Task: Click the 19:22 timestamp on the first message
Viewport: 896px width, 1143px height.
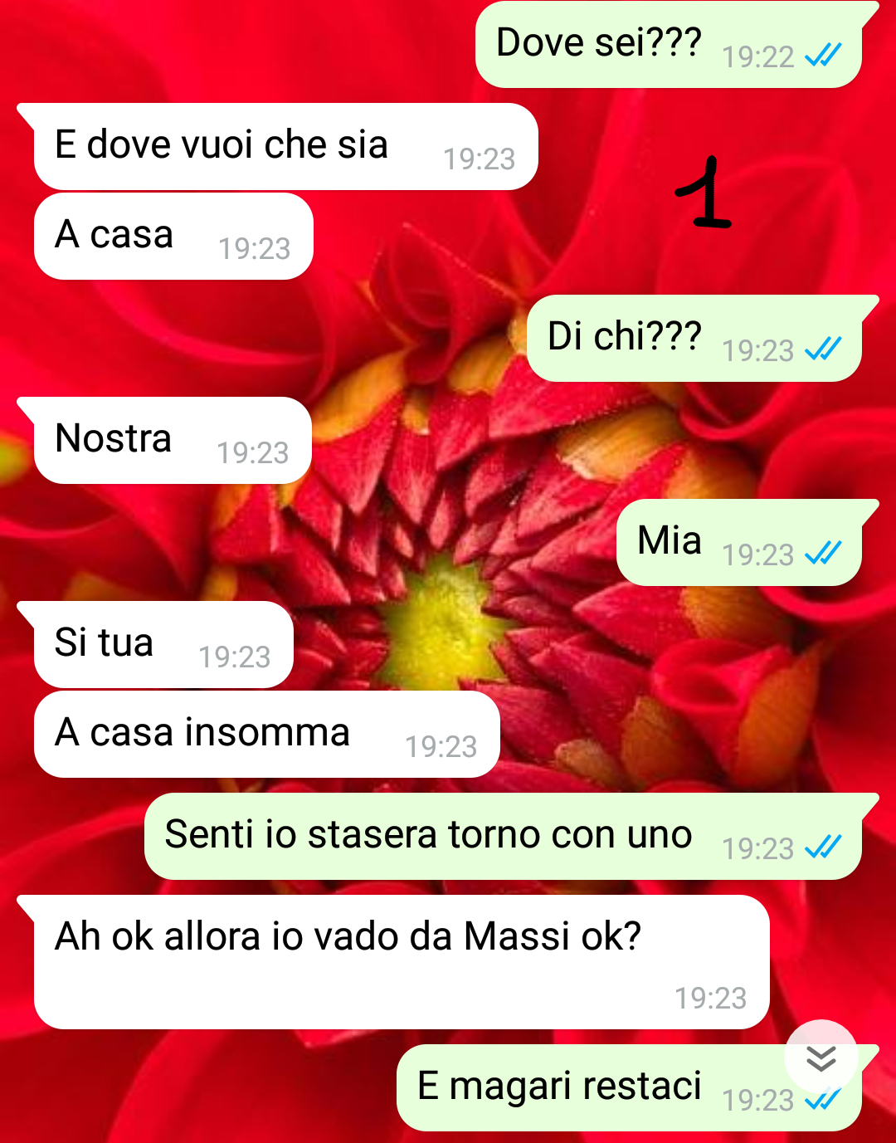Action: (758, 56)
